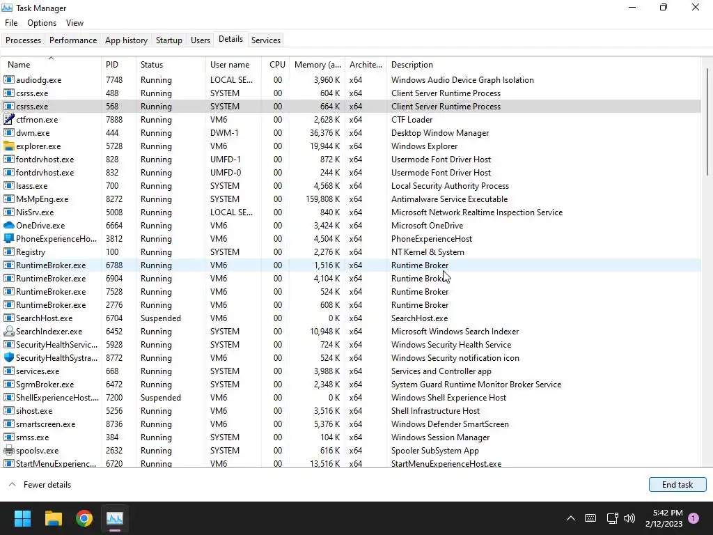The width and height of the screenshot is (713, 535).
Task: Select fontdrvhost.exe with PID 832
Action: [x=351, y=173]
